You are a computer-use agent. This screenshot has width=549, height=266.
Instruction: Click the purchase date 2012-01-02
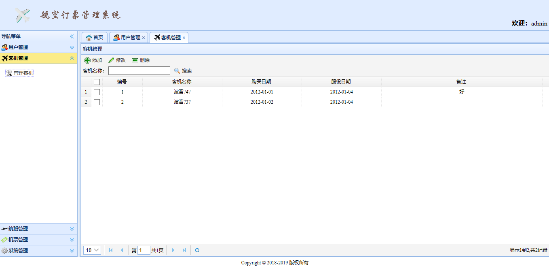tap(262, 102)
